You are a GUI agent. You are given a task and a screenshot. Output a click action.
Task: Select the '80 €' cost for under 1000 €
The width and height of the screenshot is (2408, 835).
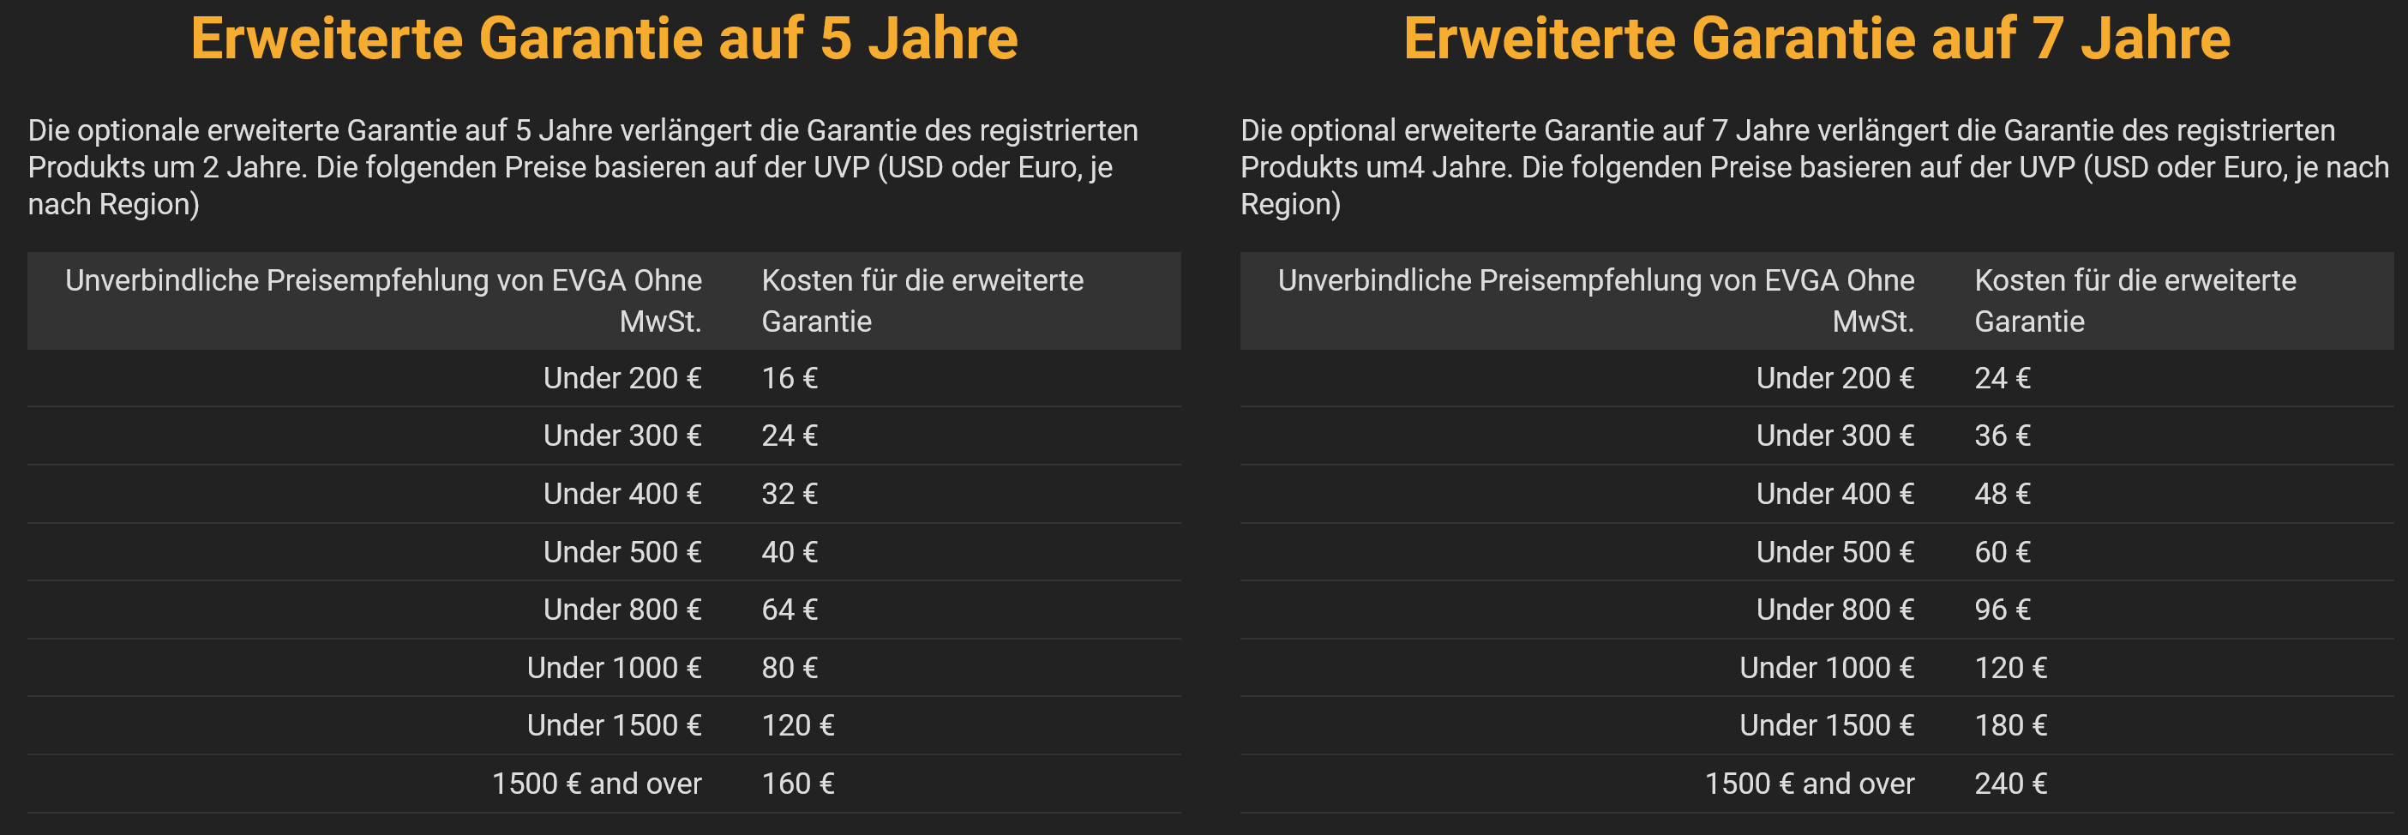(x=789, y=668)
